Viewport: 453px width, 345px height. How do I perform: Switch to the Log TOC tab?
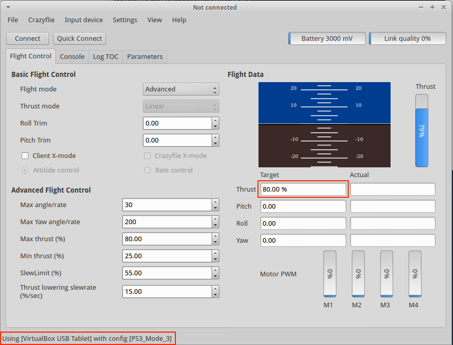(105, 57)
